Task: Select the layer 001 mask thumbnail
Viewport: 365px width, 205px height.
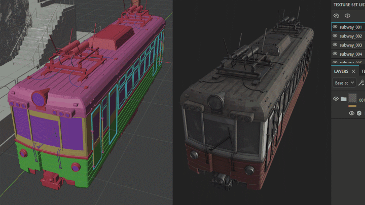Action: (x=352, y=98)
